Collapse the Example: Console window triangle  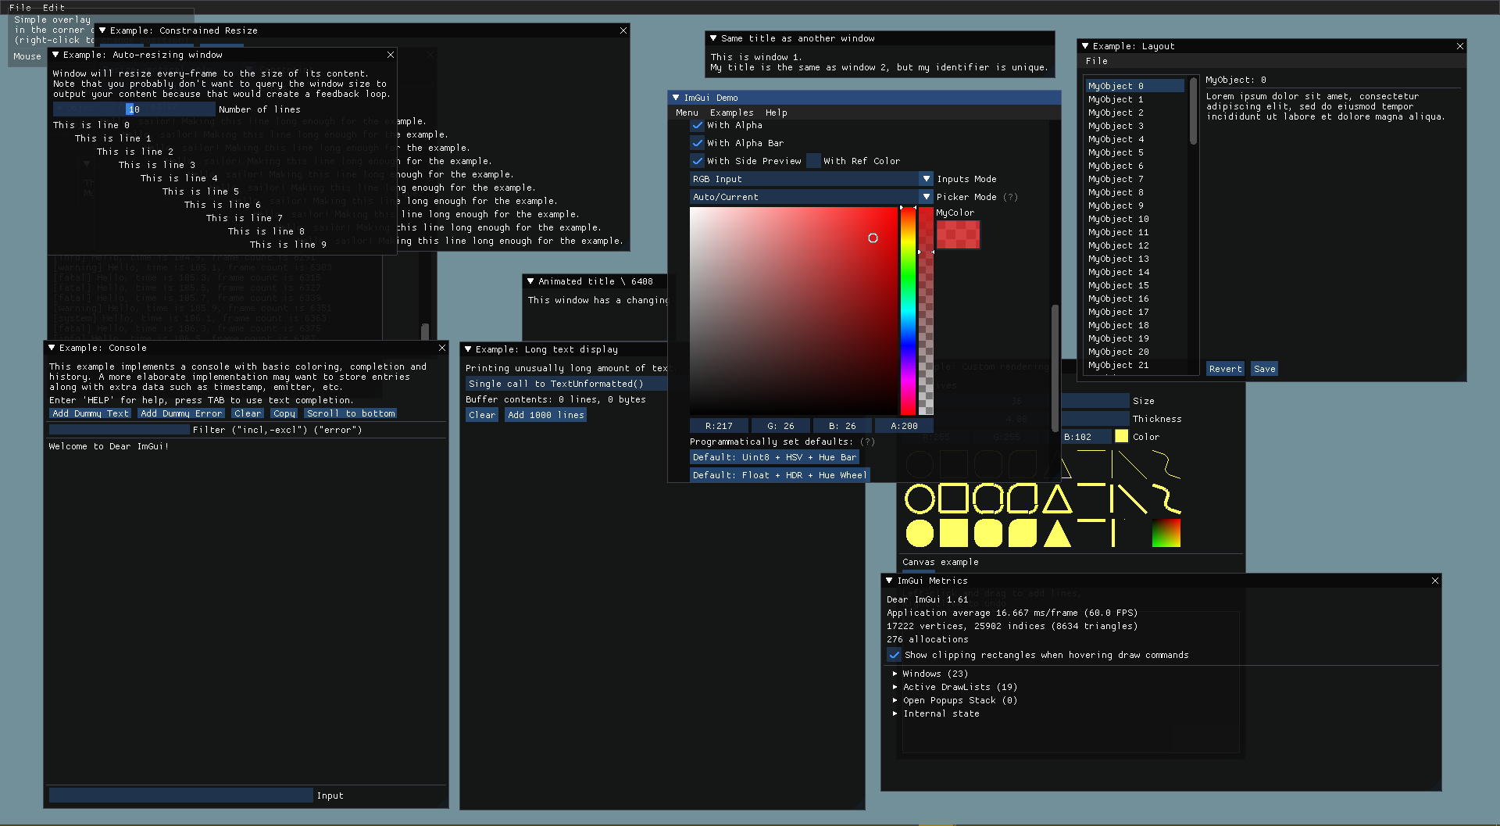52,348
